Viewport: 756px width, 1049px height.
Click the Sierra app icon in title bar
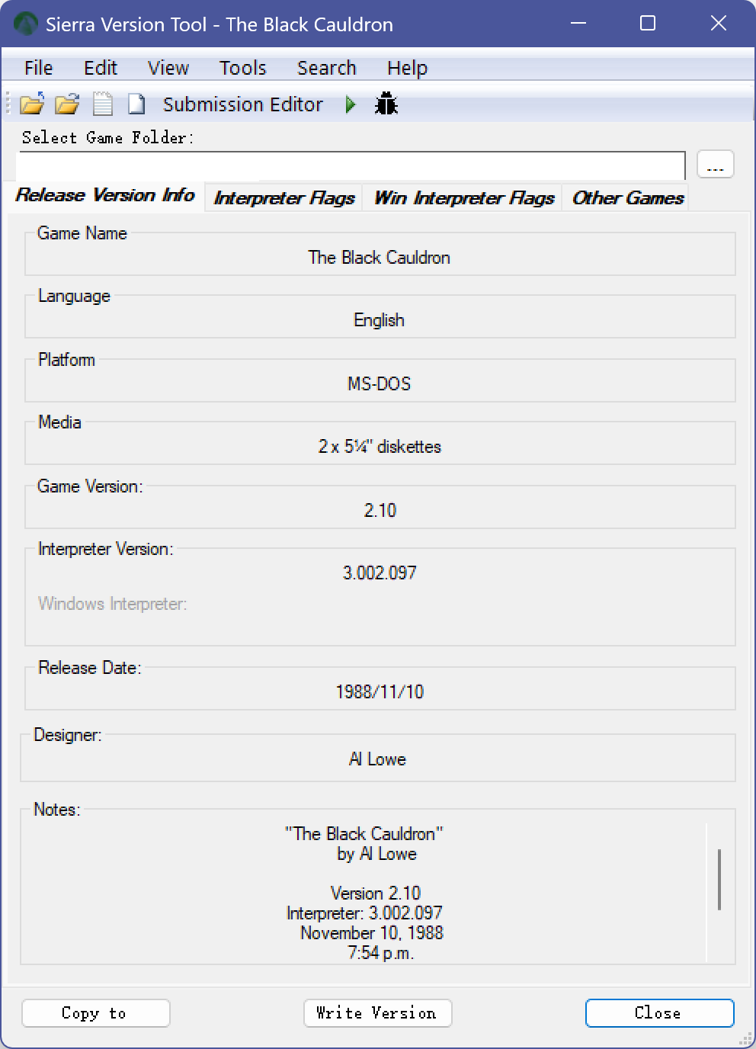click(x=25, y=24)
